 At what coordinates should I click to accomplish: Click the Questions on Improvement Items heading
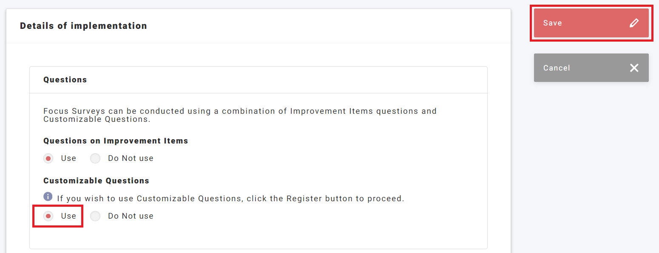click(116, 141)
